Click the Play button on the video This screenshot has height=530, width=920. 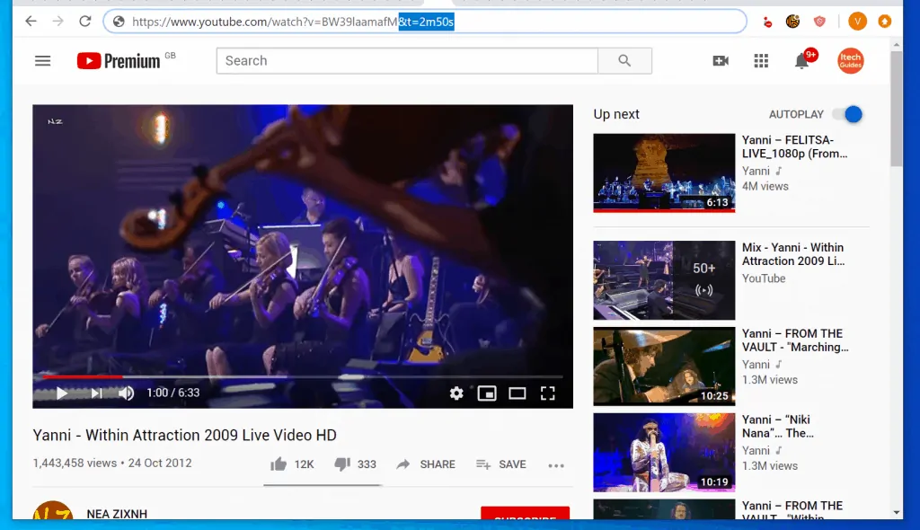point(62,393)
